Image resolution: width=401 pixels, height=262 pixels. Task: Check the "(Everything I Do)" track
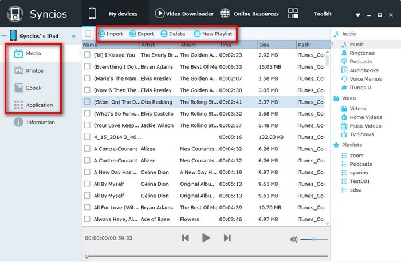click(87, 66)
